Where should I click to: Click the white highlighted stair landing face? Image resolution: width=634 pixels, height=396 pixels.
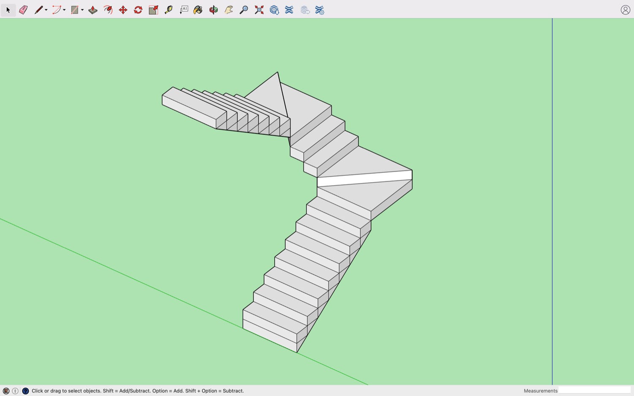pyautogui.click(x=364, y=178)
